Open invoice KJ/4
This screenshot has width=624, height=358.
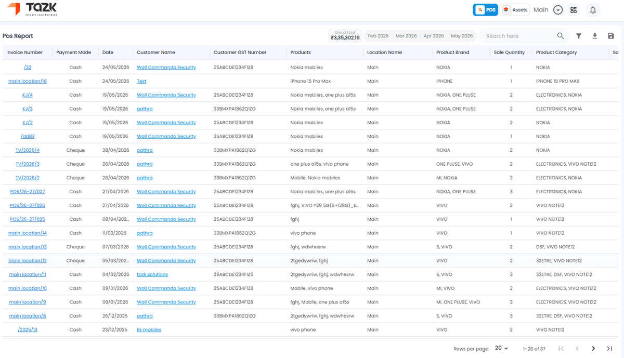pyautogui.click(x=28, y=95)
